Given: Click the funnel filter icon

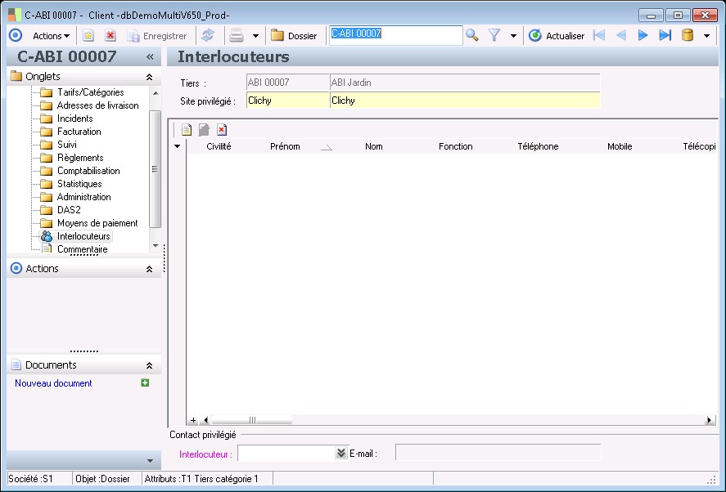Looking at the screenshot, I should pos(494,35).
